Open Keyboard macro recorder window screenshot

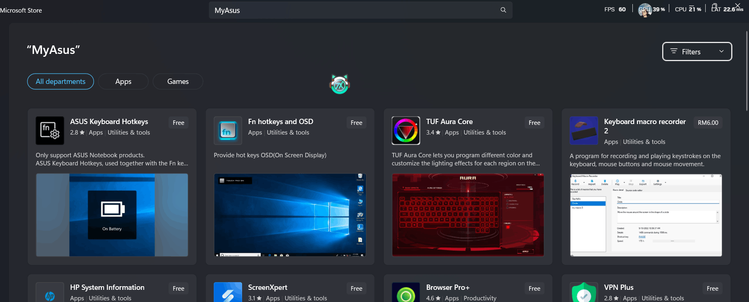coord(646,215)
